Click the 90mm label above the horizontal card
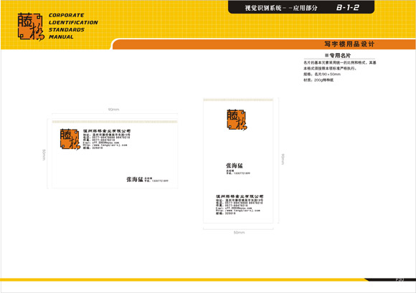Screen dimensions: 416x293 point(113,110)
